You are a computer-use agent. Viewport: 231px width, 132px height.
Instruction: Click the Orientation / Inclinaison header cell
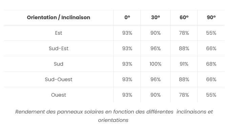pos(59,18)
